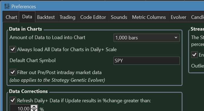Increase the %change value with up arrow
The height and width of the screenshot is (111, 204).
tap(34, 107)
